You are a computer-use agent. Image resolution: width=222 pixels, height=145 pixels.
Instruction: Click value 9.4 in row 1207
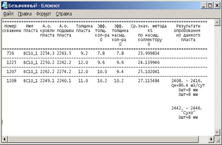pyautogui.click(x=120, y=71)
